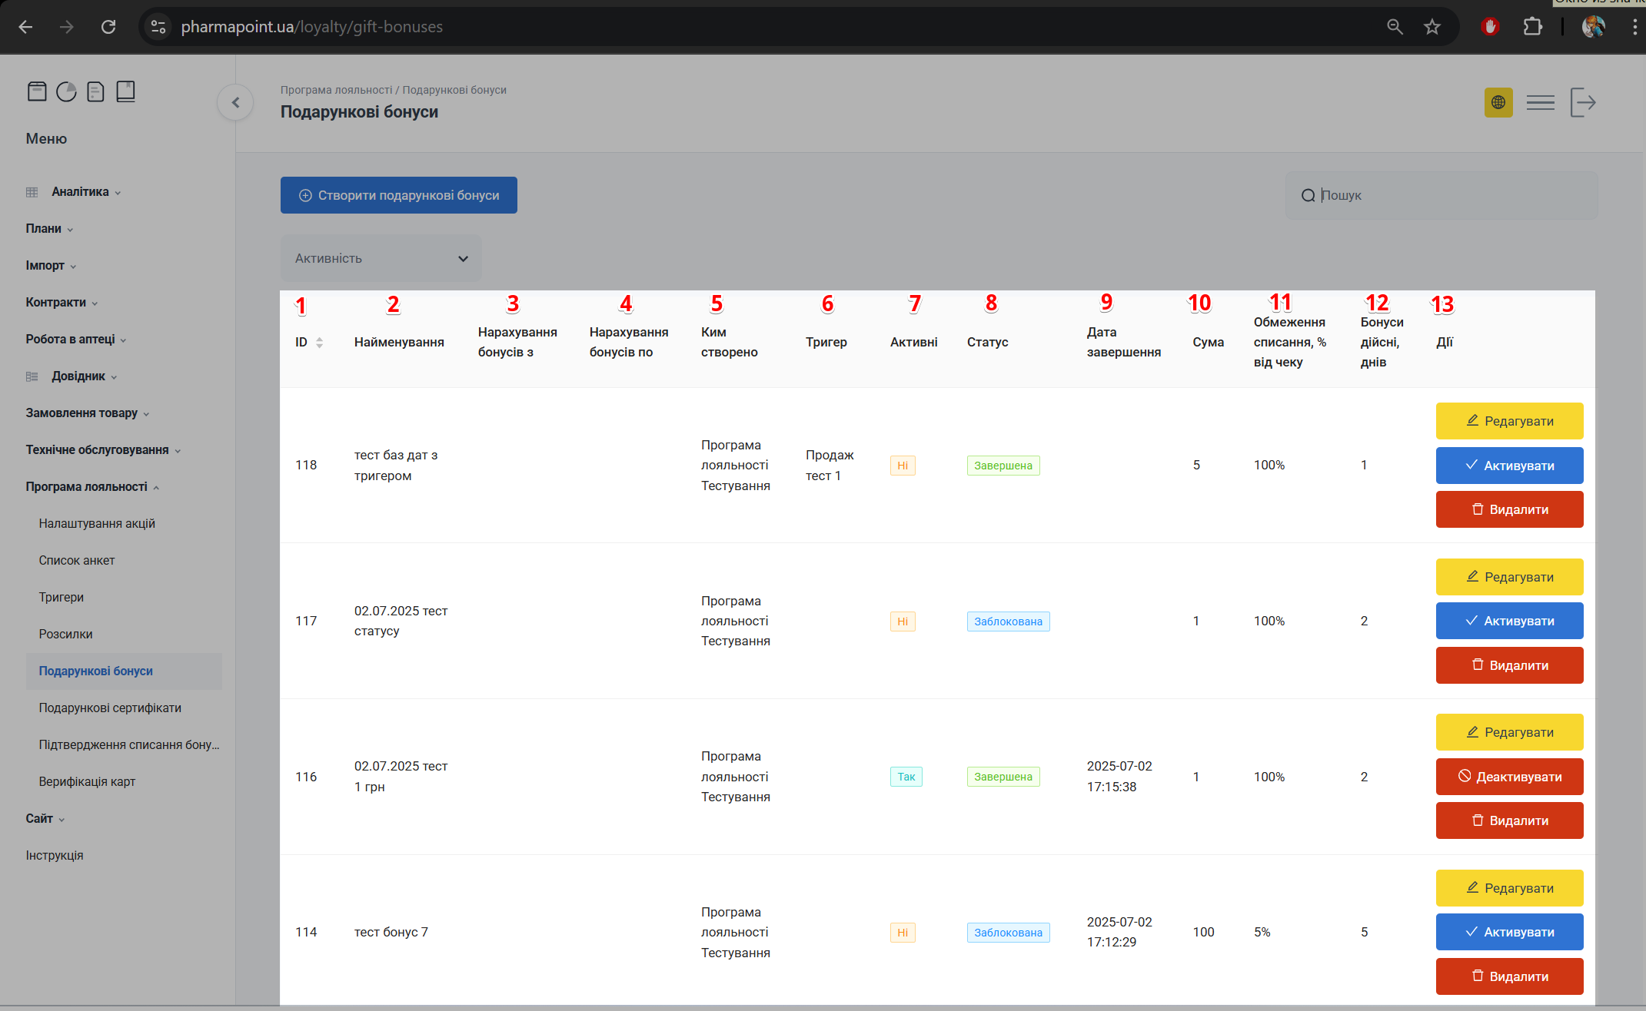The image size is (1646, 1011).
Task: Click the archive box icon above Menu
Action: click(x=37, y=91)
